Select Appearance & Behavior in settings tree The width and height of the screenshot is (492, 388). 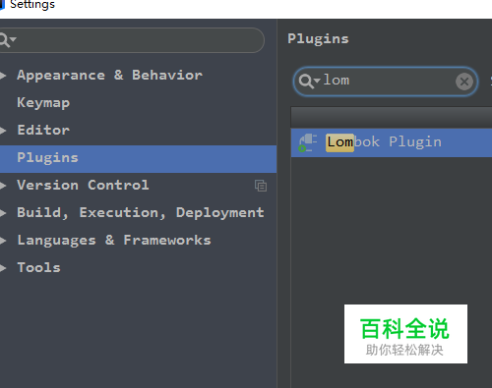pos(109,76)
